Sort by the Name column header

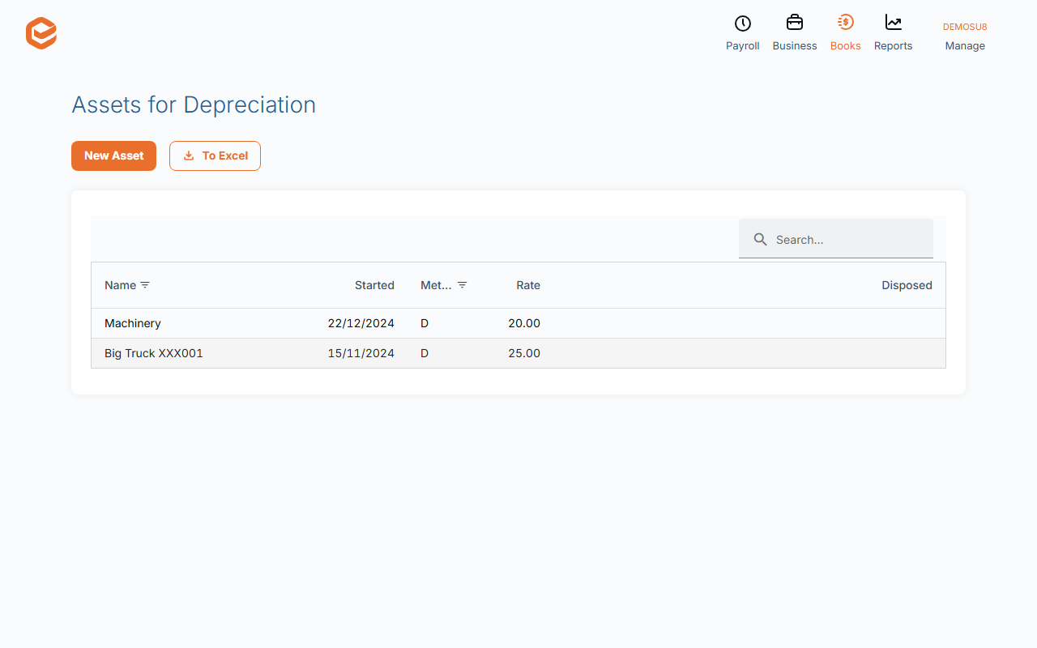pyautogui.click(x=120, y=285)
